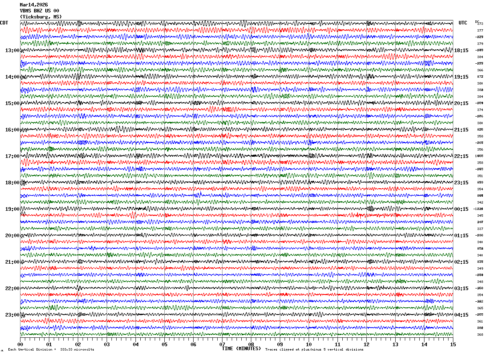Screen dimensions: 485x355
Task: Select the 15:00 CDT time label
Action: 12,103
